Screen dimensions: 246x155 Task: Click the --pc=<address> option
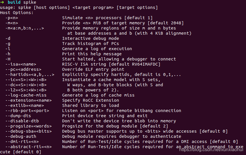[x=23, y=69]
